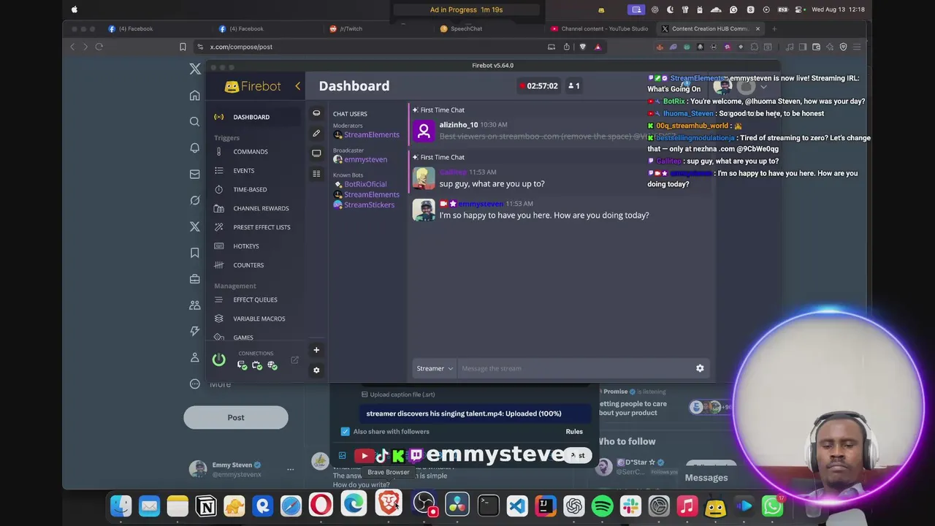Select StreamElements under Moderators
Image resolution: width=935 pixels, height=526 pixels.
tap(371, 134)
